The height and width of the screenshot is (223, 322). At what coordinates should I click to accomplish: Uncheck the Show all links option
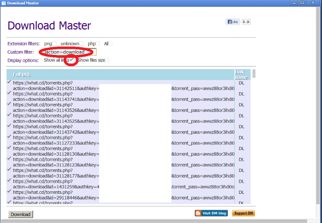coord(71,60)
